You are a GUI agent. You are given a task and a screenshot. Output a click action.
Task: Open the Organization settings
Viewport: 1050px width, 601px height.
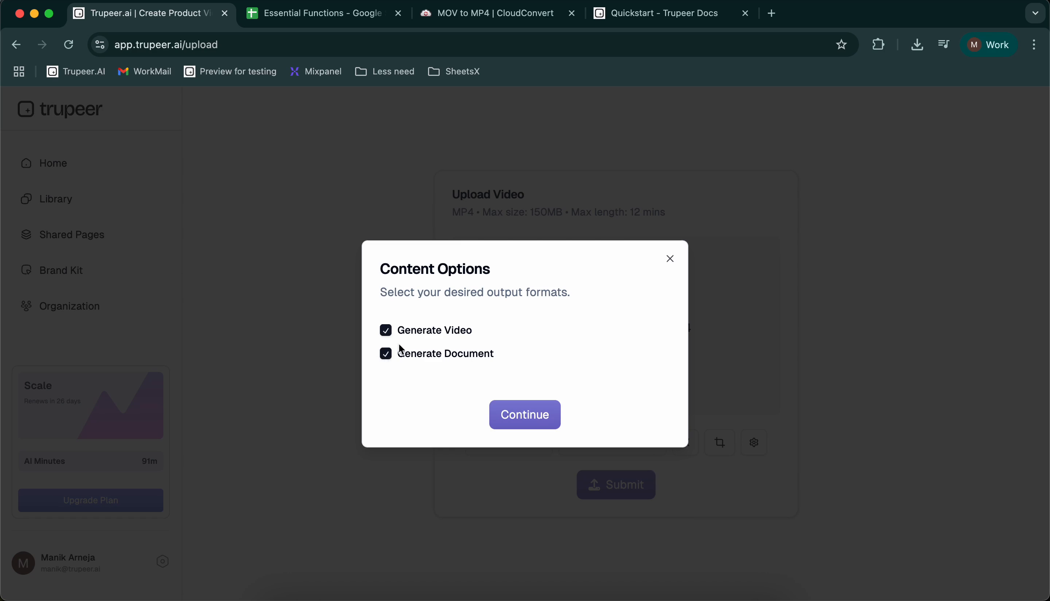click(x=69, y=306)
